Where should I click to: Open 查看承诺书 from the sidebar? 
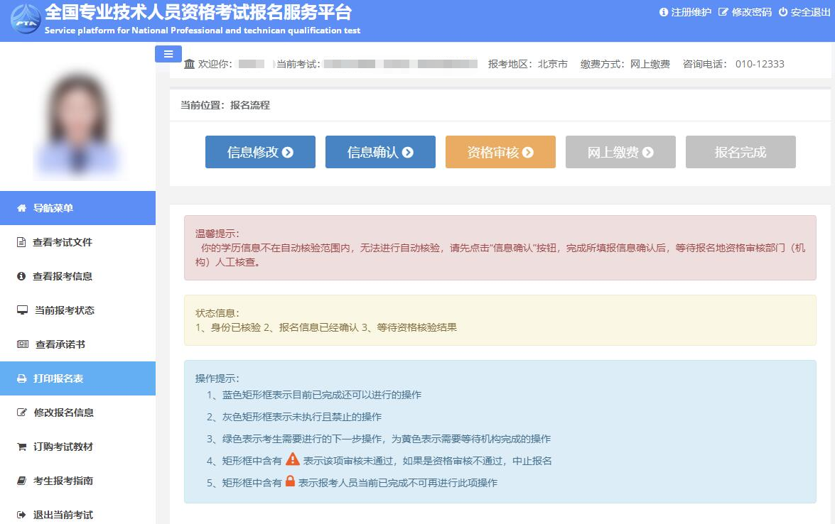click(x=60, y=344)
